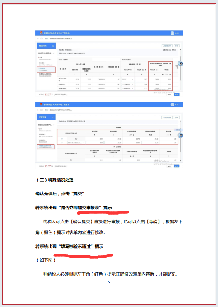The image size is (218, 307).
Task: Open the first-row reduction code dropdown, upper screenshot
Action: pos(128,79)
